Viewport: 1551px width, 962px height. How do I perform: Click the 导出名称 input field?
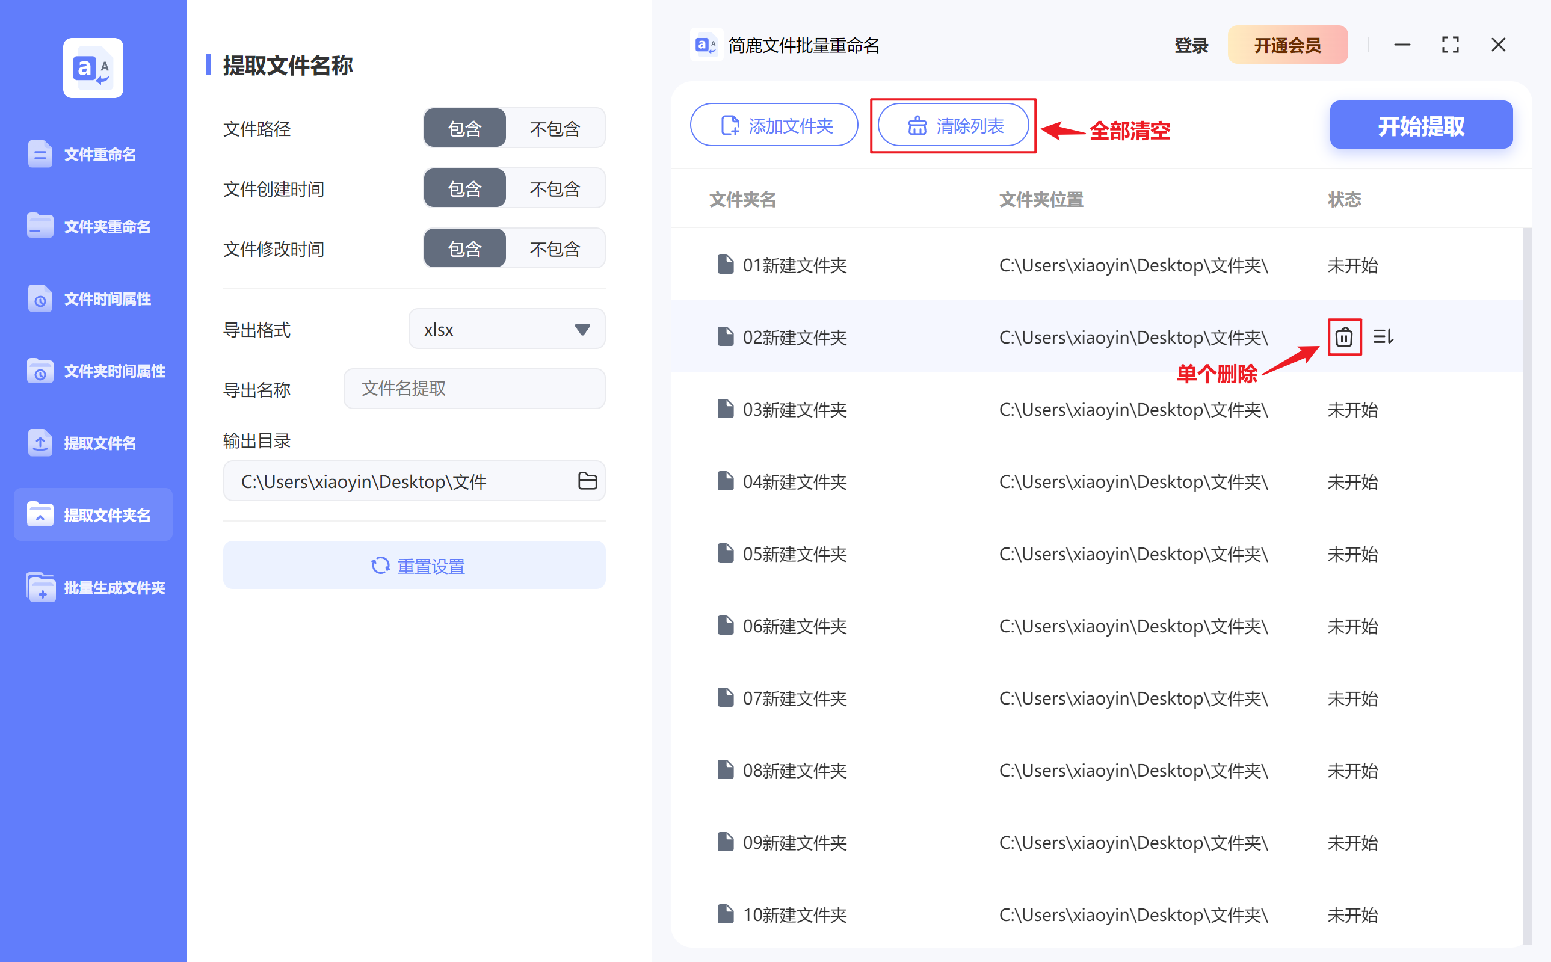(473, 389)
